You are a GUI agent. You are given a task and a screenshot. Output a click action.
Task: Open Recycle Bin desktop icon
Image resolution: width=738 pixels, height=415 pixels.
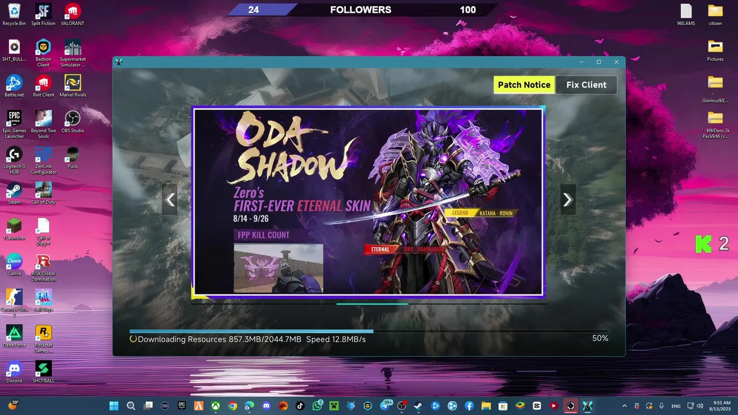(x=14, y=15)
